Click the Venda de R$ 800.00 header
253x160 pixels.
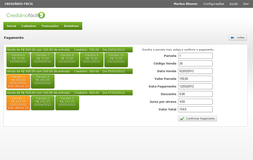pos(70,50)
